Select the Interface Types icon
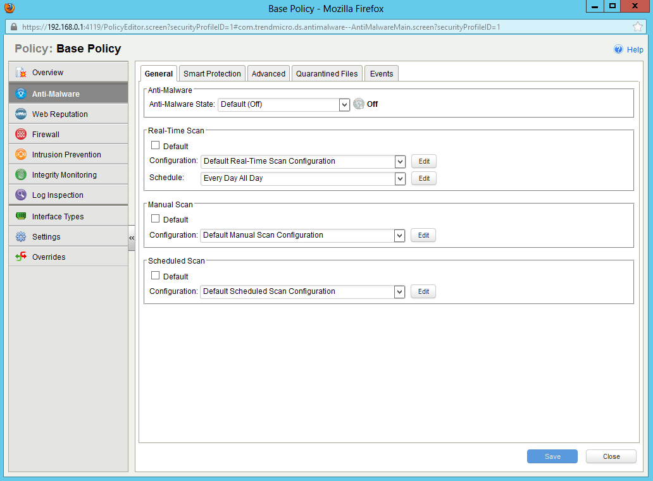653x481 pixels. coord(21,217)
